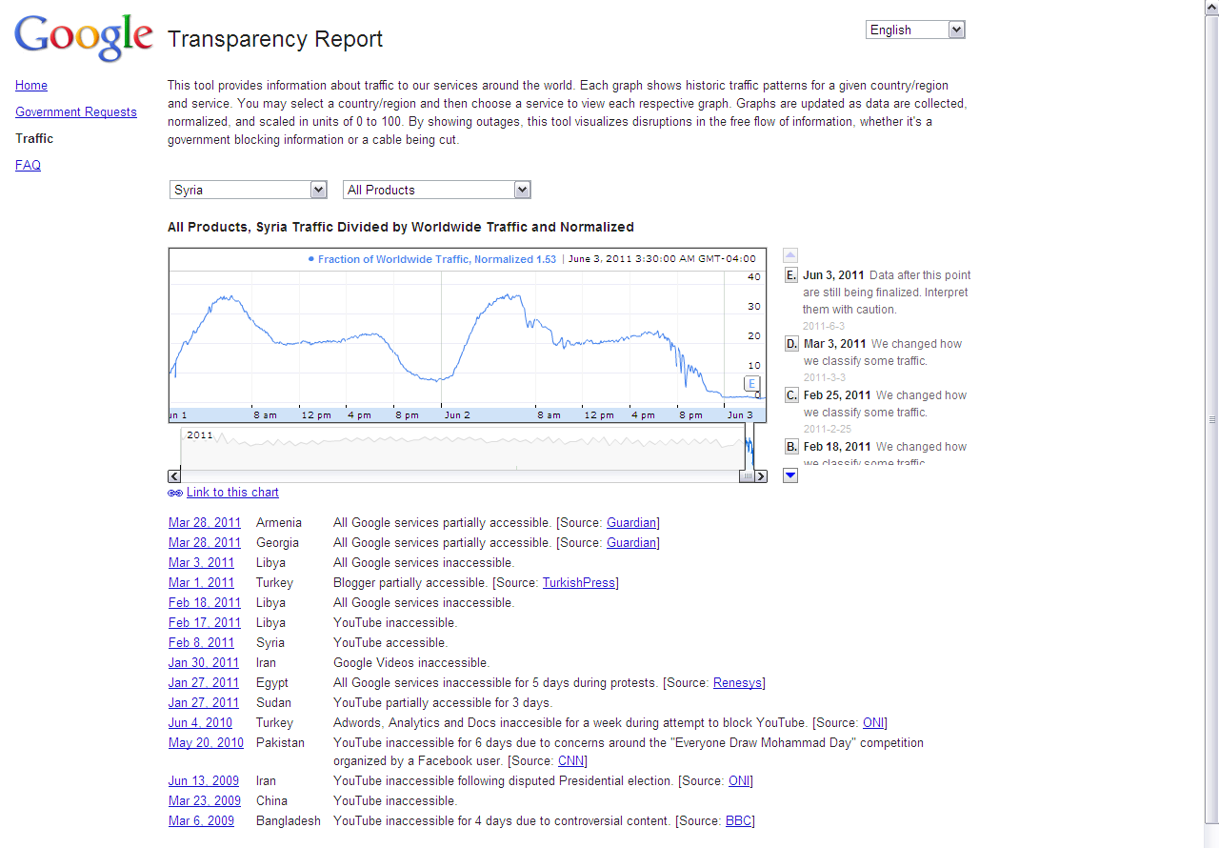Click Jun 3, 2011 annotation text
The image size is (1219, 848).
point(887,293)
